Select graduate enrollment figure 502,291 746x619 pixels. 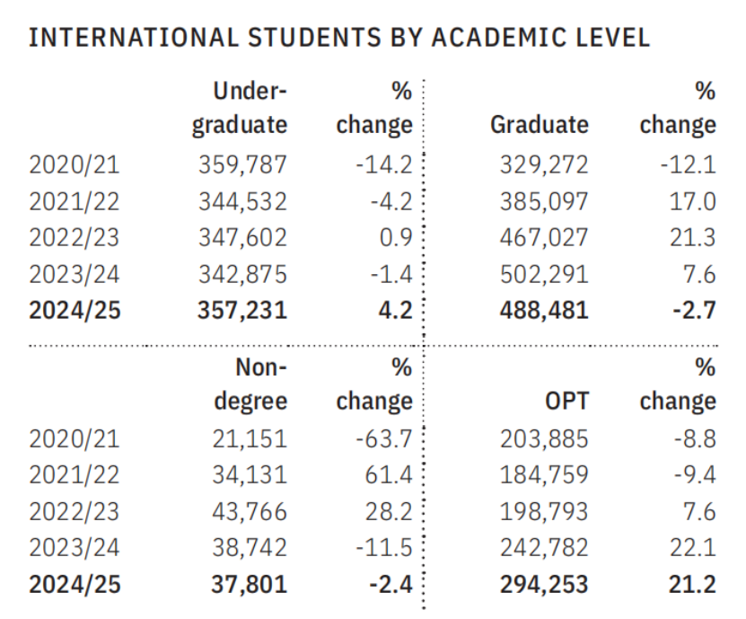(544, 274)
